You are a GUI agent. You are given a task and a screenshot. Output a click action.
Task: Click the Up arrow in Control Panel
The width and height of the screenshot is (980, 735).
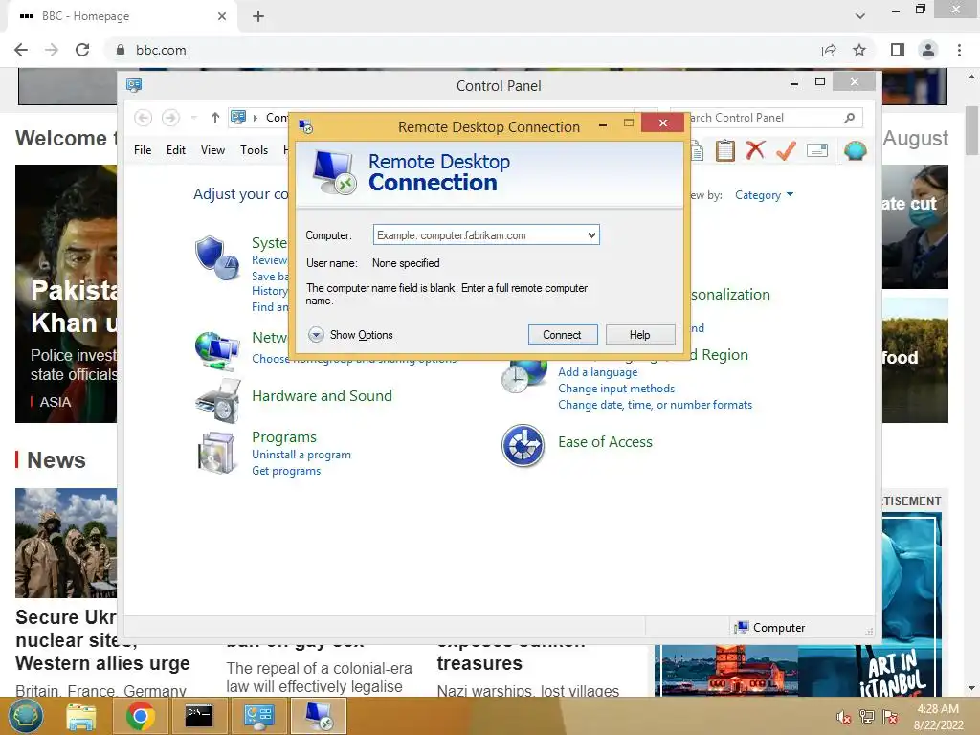(x=215, y=118)
